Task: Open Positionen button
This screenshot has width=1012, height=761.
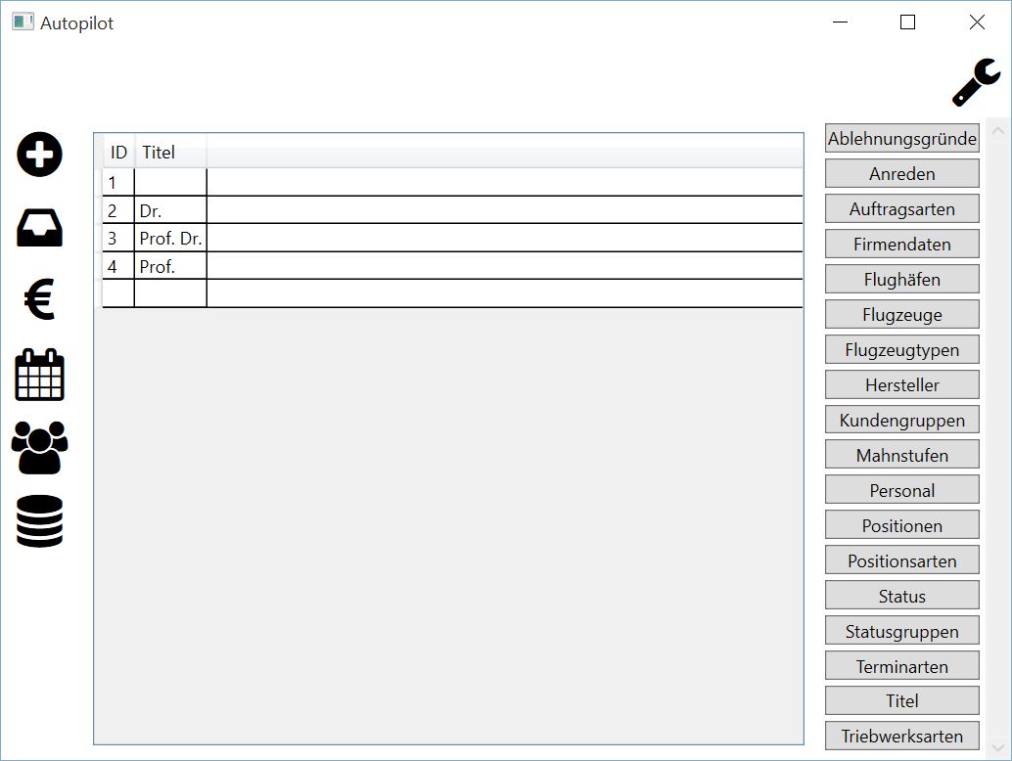Action: click(901, 525)
